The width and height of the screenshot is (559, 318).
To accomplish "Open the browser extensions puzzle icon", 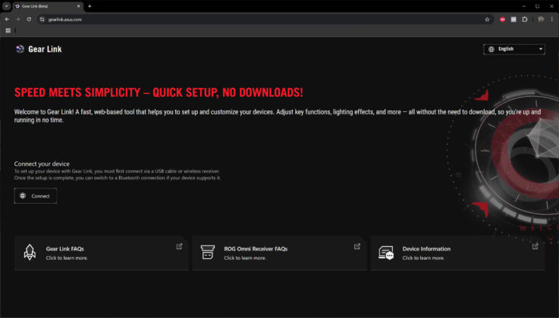I will 524,19.
